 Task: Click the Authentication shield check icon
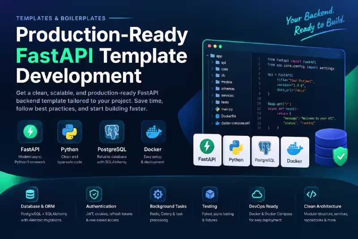coord(94,194)
